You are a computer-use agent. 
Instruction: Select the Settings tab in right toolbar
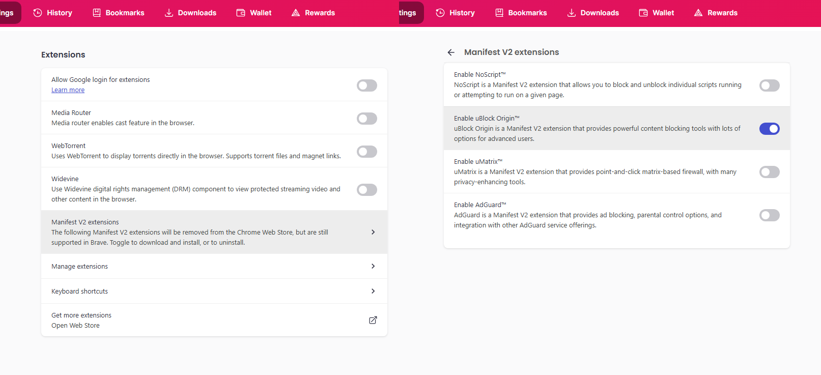point(411,13)
